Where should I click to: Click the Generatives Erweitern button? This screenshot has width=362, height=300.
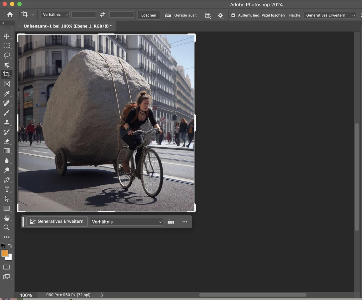tap(57, 222)
